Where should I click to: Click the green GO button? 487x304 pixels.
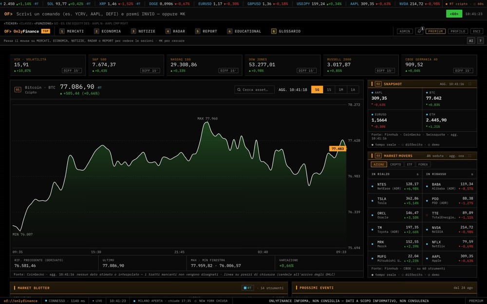pos(454,14)
